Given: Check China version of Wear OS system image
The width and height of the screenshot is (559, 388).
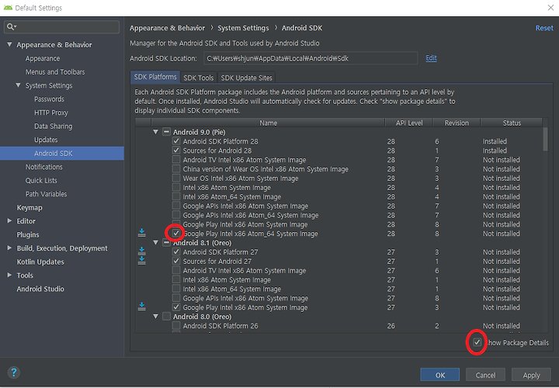Looking at the screenshot, I should (x=176, y=169).
